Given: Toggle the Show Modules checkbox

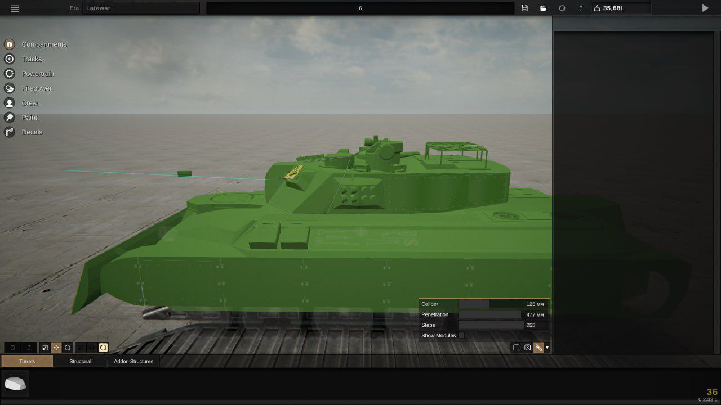Looking at the screenshot, I should pyautogui.click(x=461, y=335).
